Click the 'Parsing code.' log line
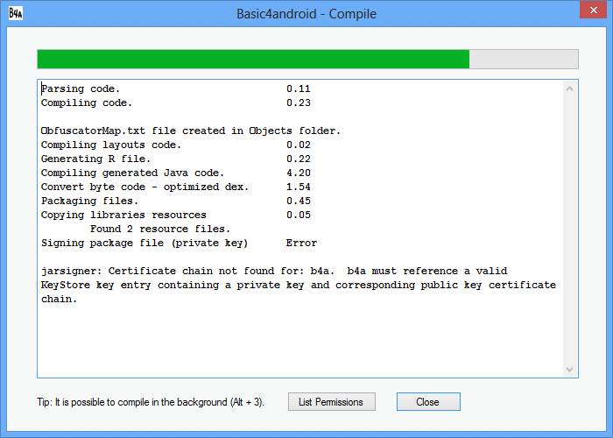613x438 pixels. (x=176, y=88)
